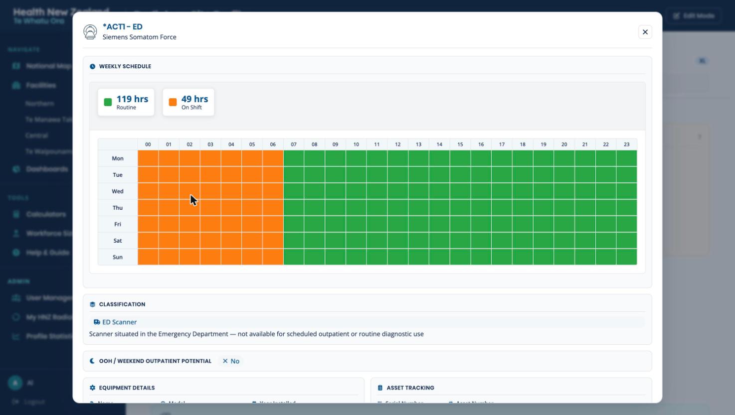Click the X icon in the No tag
735x415 pixels.
coord(225,361)
